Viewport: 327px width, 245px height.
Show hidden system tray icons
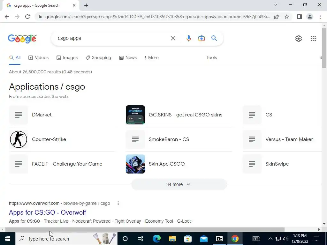tap(270, 239)
